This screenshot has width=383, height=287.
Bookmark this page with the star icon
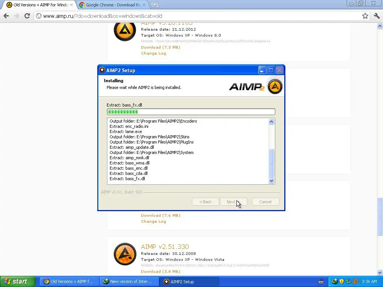pos(365,16)
